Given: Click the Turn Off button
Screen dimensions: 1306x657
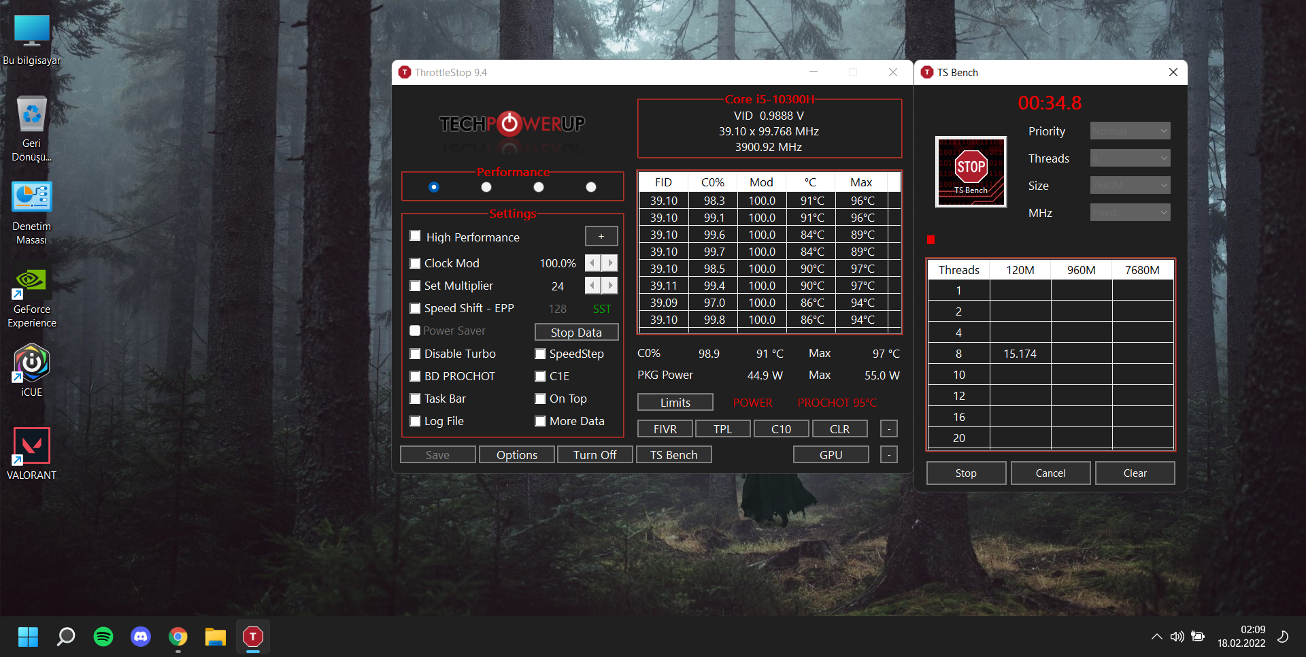Looking at the screenshot, I should click(595, 454).
